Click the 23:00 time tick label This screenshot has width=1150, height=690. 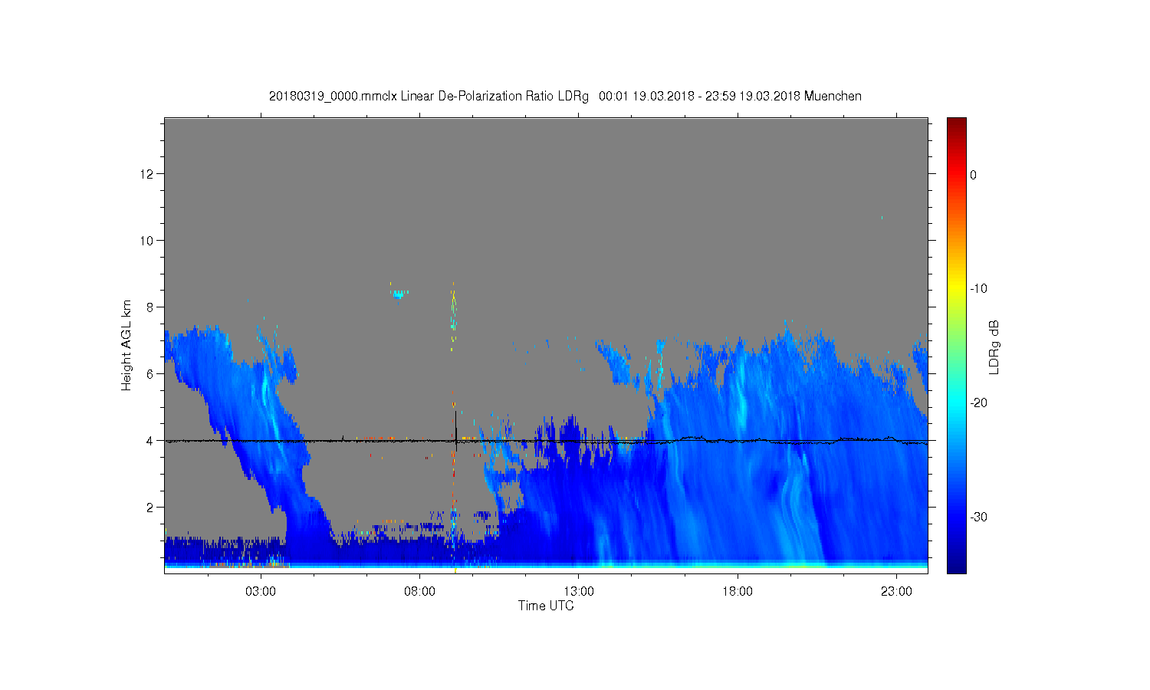click(896, 592)
